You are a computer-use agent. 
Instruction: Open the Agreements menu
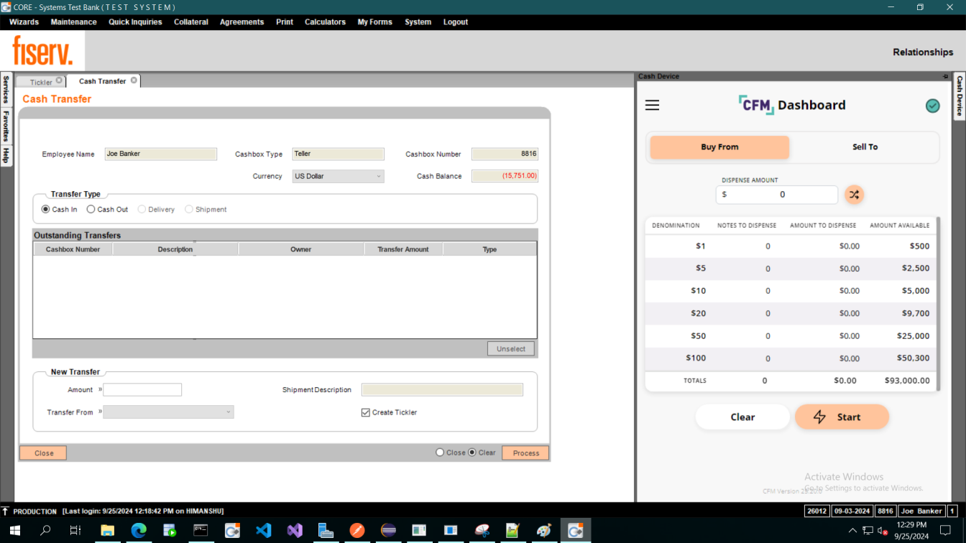pos(241,22)
